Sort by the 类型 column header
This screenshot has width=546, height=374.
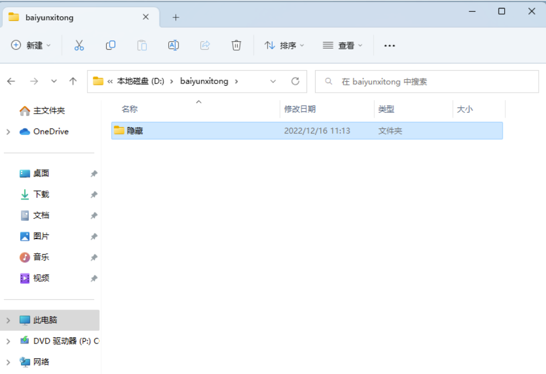pyautogui.click(x=386, y=109)
